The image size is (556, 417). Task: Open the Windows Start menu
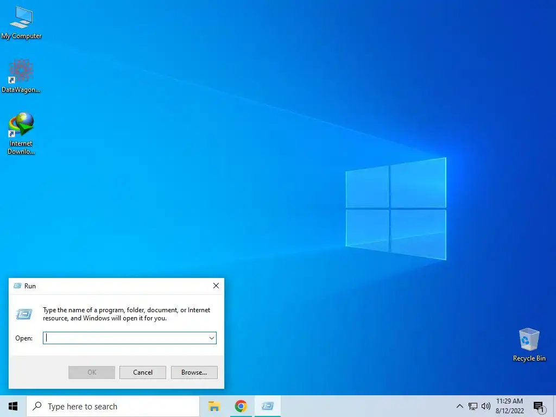pos(13,406)
